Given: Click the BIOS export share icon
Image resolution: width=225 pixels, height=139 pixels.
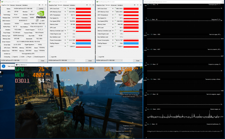Looking at the screenshot, I should 37,21.
